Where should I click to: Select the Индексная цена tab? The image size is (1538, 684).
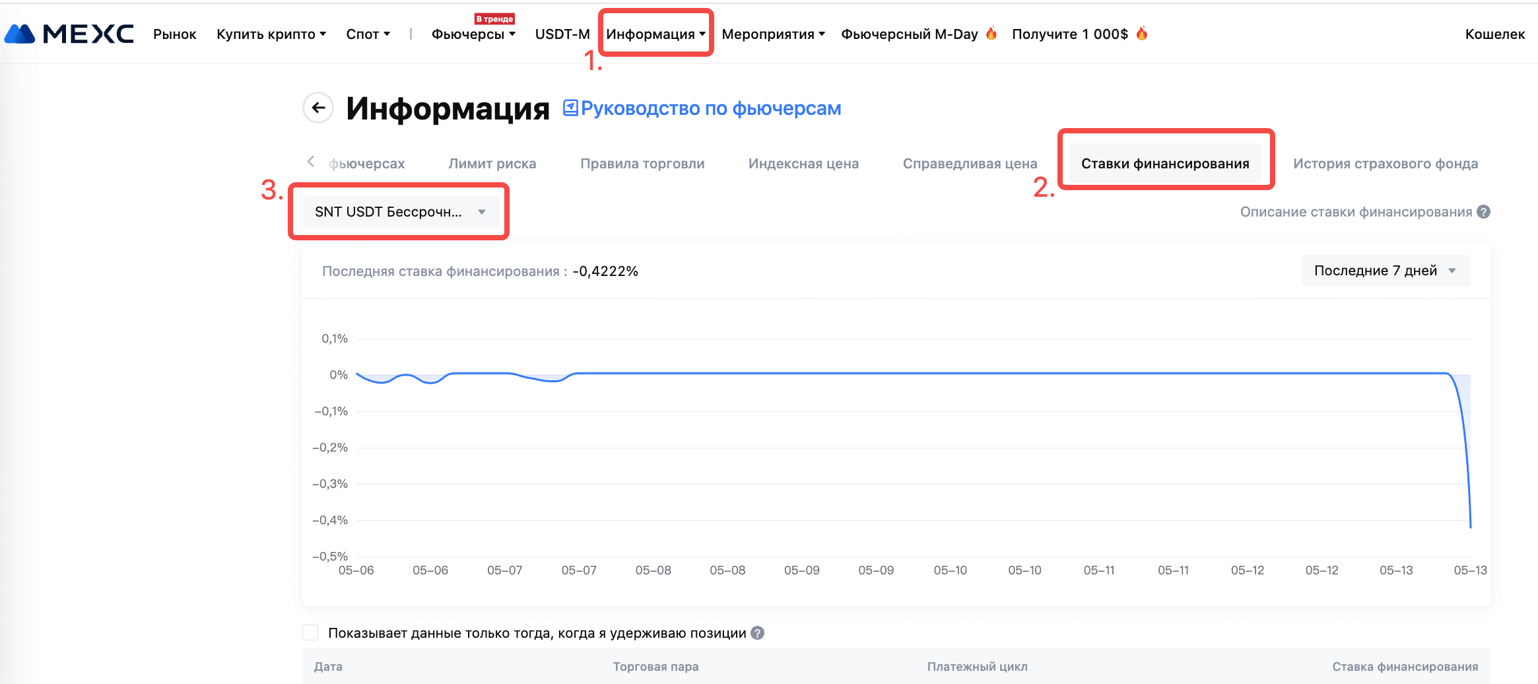coord(803,164)
